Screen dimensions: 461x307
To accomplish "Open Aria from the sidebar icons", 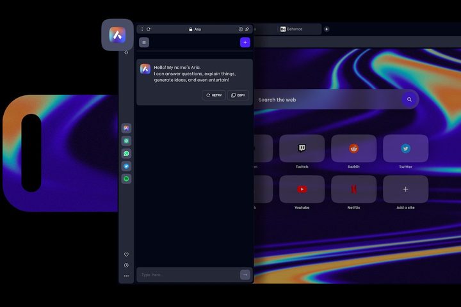I will pyautogui.click(x=126, y=128).
